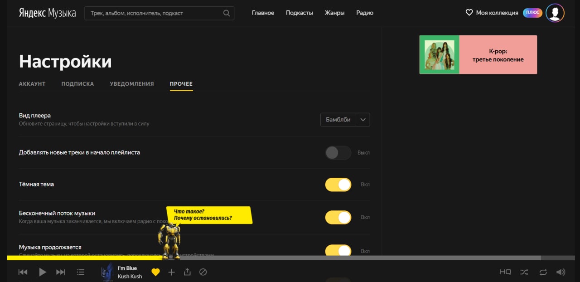Viewport: 580px width, 282px height.
Task: Select the Прочее tab
Action: [181, 84]
